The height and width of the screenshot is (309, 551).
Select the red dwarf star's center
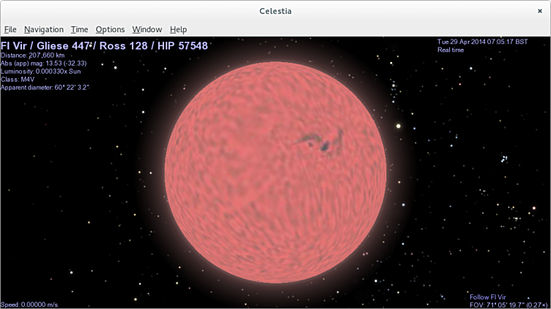pyautogui.click(x=275, y=173)
